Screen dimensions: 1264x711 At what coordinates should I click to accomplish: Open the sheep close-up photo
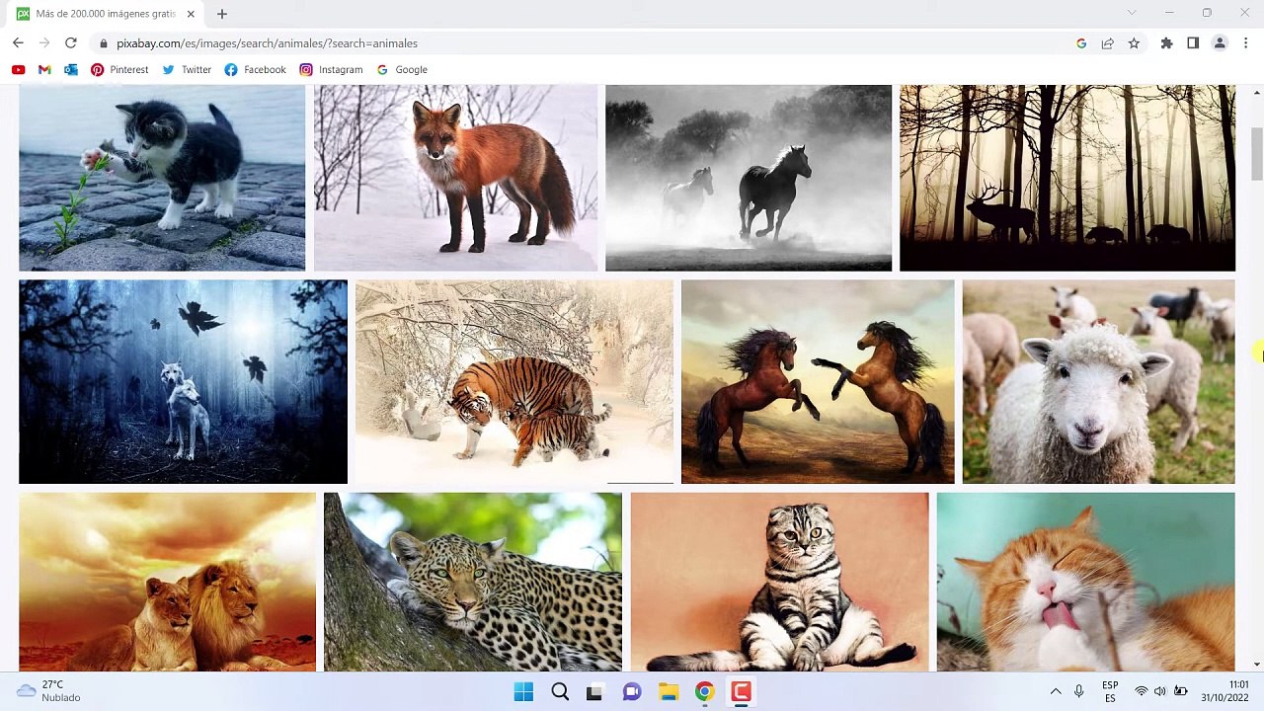(1098, 381)
